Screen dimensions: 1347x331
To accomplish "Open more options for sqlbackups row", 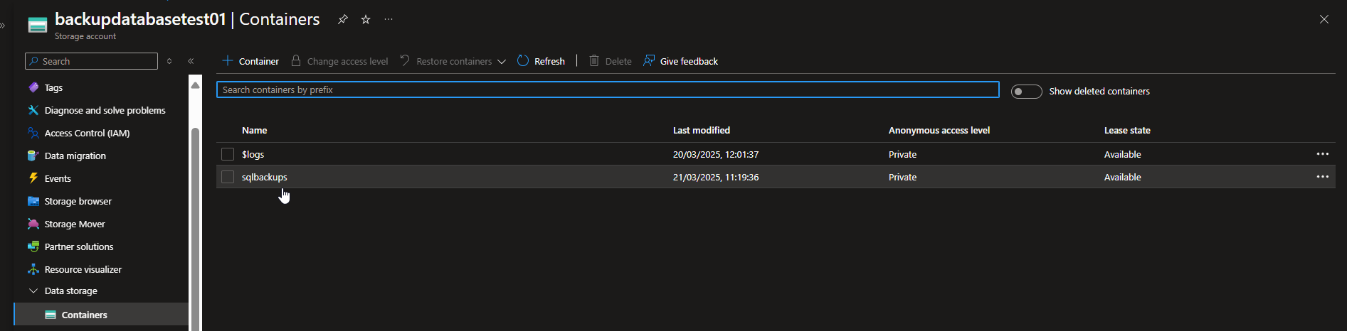I will coord(1322,177).
